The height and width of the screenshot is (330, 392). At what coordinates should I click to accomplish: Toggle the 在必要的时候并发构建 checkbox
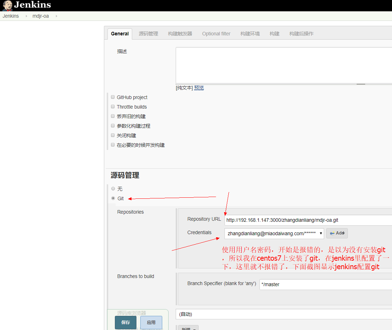coord(113,145)
